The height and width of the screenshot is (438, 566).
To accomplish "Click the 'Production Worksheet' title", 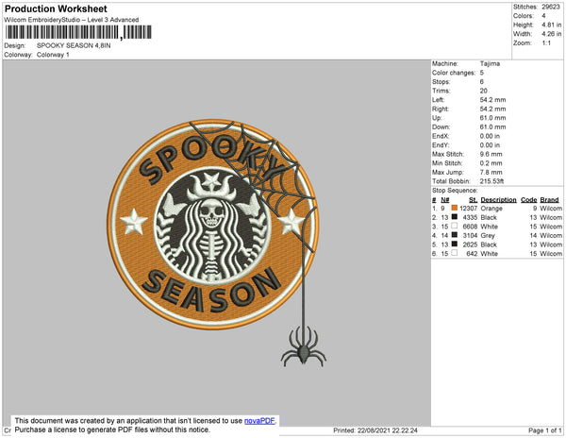I will 56,8.
